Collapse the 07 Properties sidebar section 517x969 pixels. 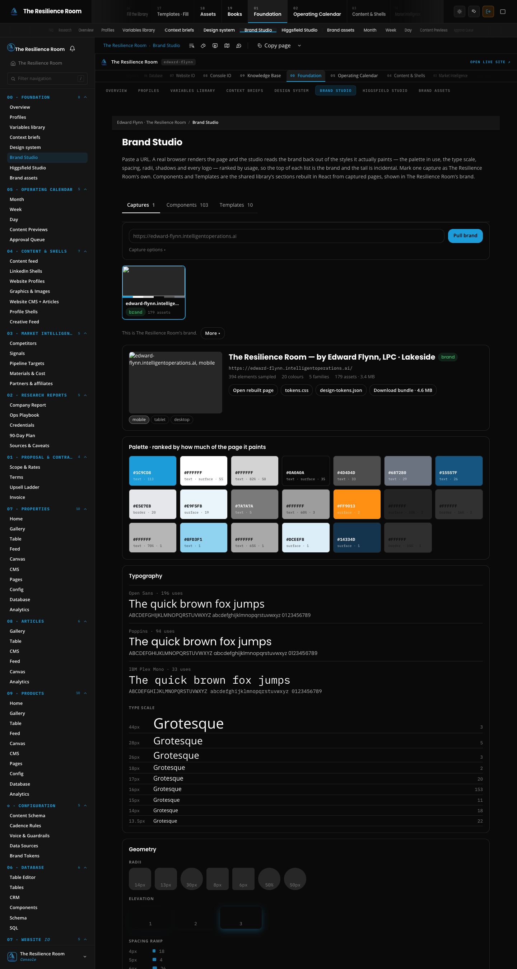point(85,509)
